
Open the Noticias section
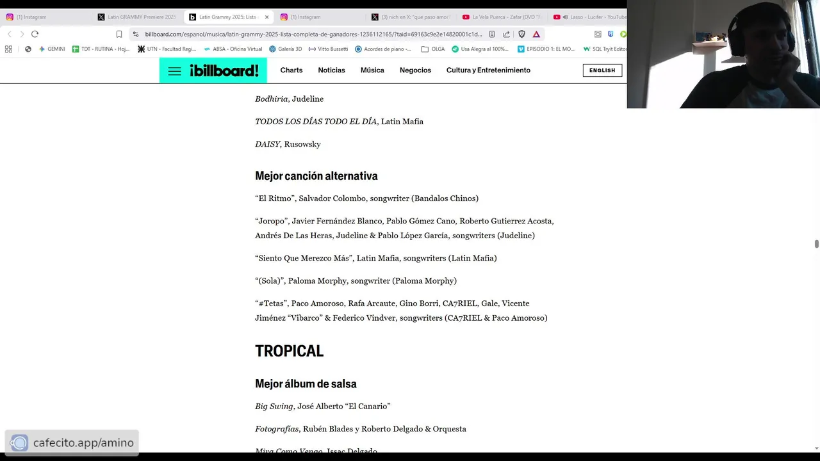coord(331,70)
